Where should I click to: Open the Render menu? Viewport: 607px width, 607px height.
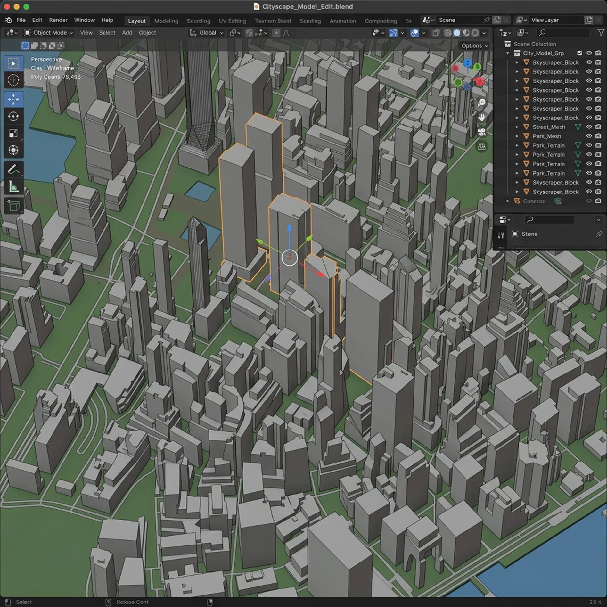click(x=58, y=20)
